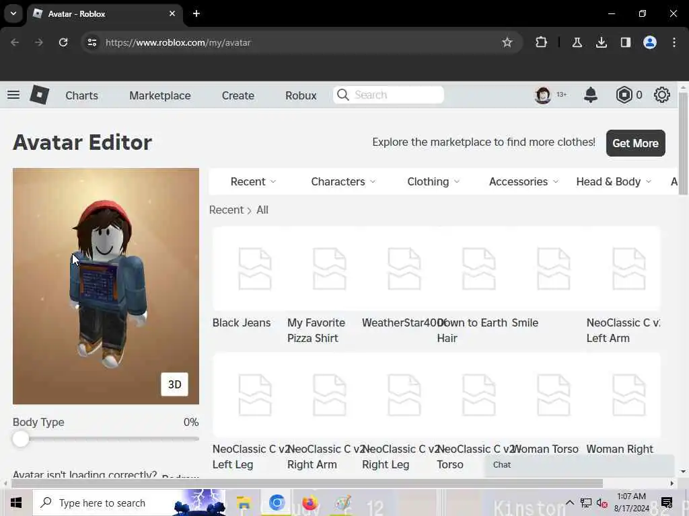Click the page vertical scrollbar thumb

click(683, 143)
